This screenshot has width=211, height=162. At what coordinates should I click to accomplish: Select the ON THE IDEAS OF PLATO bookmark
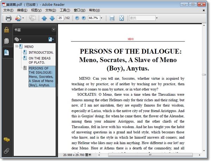tap(39, 60)
